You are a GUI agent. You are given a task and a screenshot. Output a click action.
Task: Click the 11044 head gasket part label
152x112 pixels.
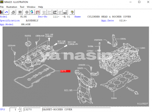114,98
